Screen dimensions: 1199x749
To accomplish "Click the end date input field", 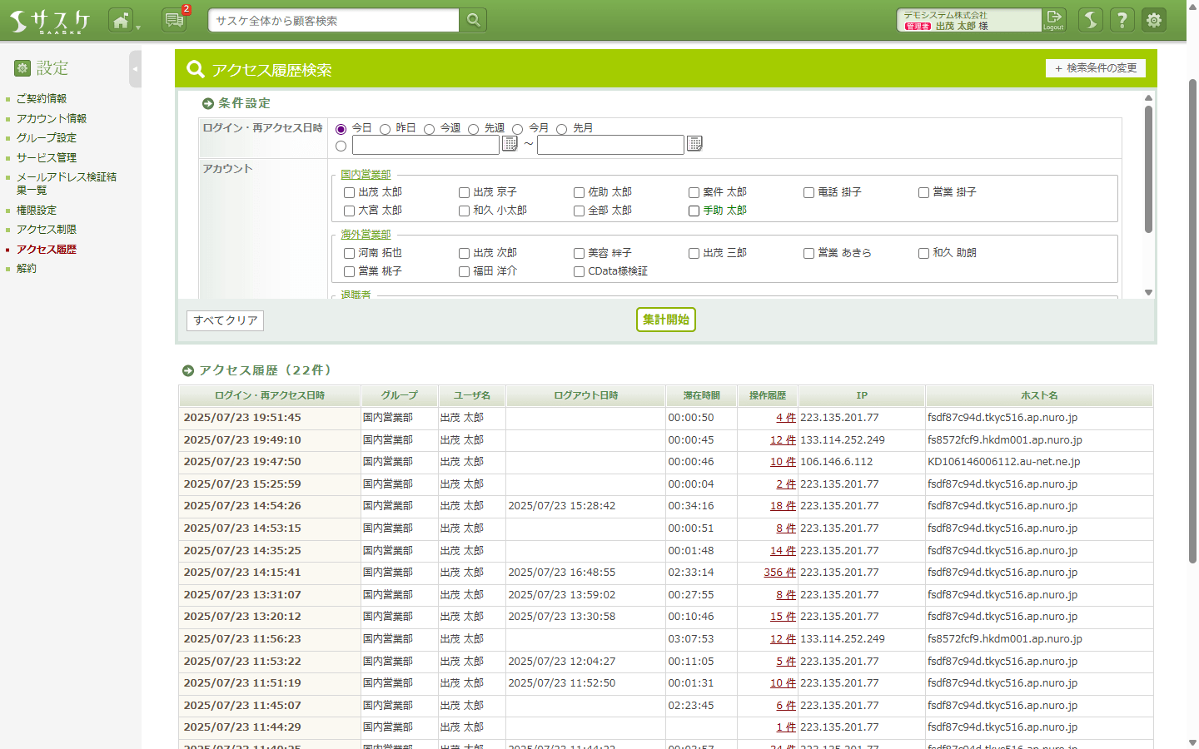I will pyautogui.click(x=610, y=145).
